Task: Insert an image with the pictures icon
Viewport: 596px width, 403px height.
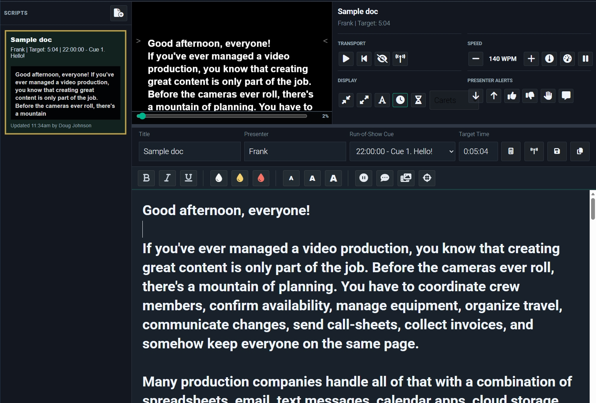Action: 406,178
